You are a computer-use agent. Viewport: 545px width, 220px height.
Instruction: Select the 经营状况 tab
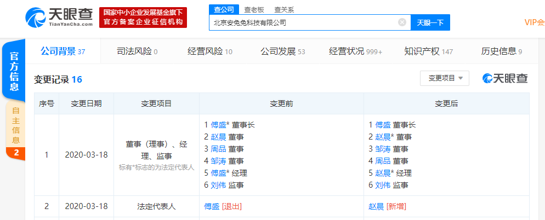pos(356,51)
